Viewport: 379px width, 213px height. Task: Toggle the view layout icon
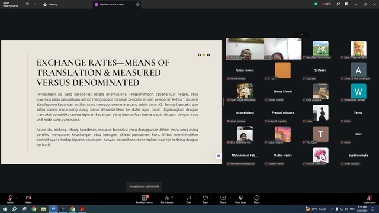pyautogui.click(x=346, y=4)
